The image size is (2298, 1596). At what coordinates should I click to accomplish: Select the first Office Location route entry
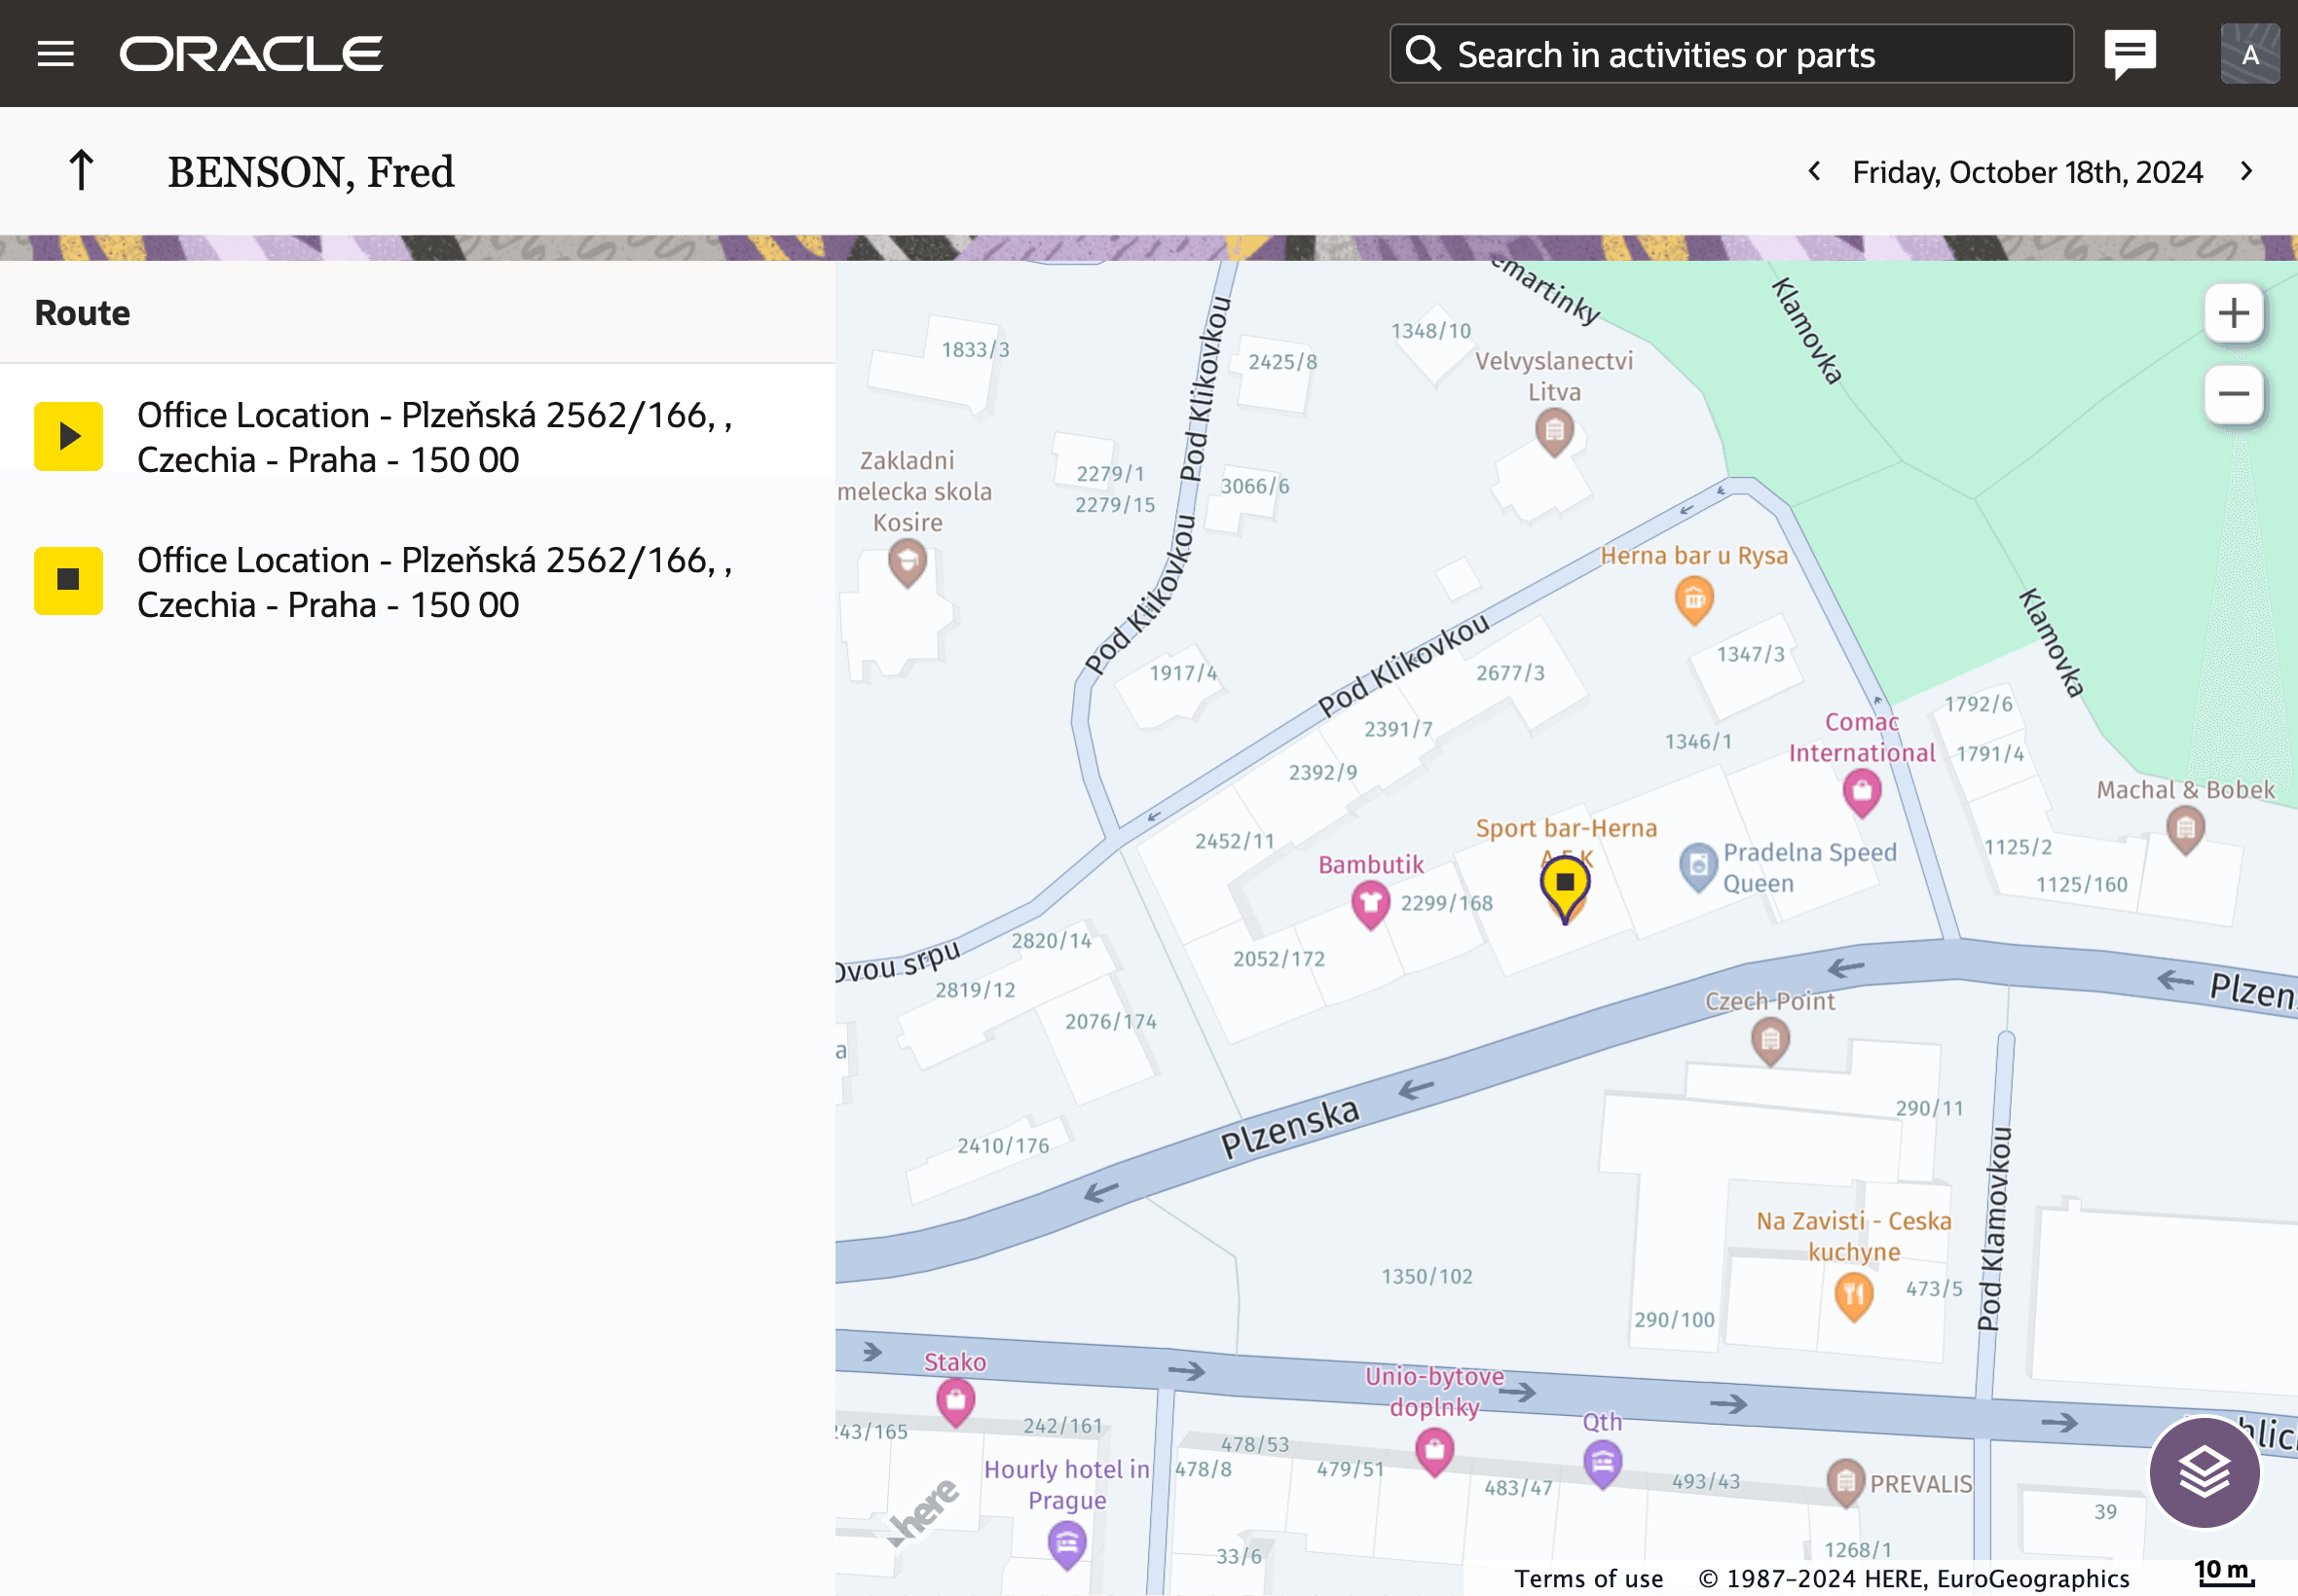[x=434, y=437]
